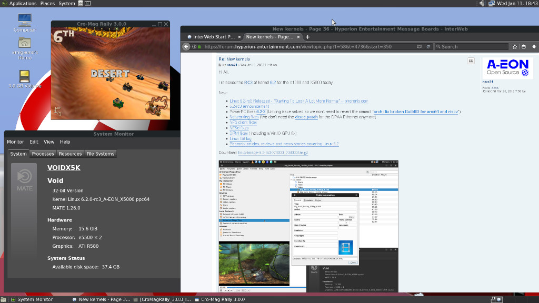Click the network status icon in panel
This screenshot has height=303, width=539.
[491, 4]
